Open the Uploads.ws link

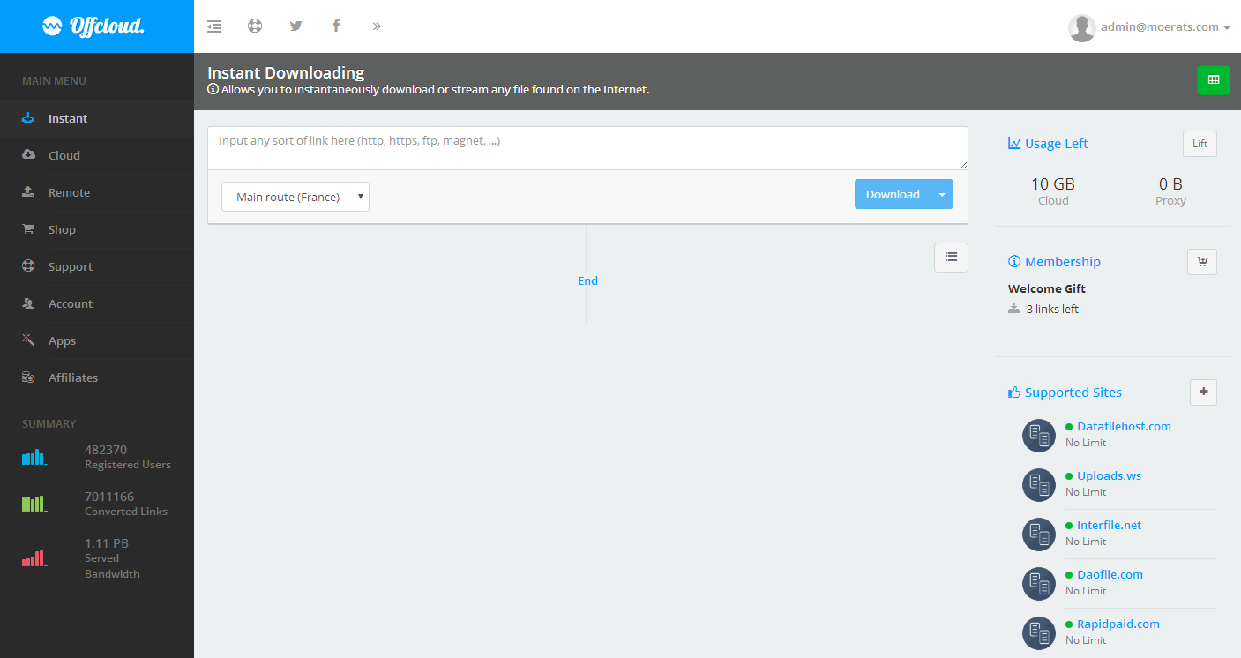point(1109,475)
